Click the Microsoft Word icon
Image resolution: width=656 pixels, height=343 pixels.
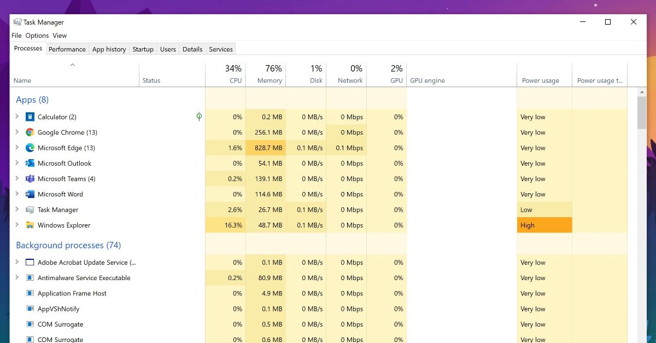coord(30,194)
